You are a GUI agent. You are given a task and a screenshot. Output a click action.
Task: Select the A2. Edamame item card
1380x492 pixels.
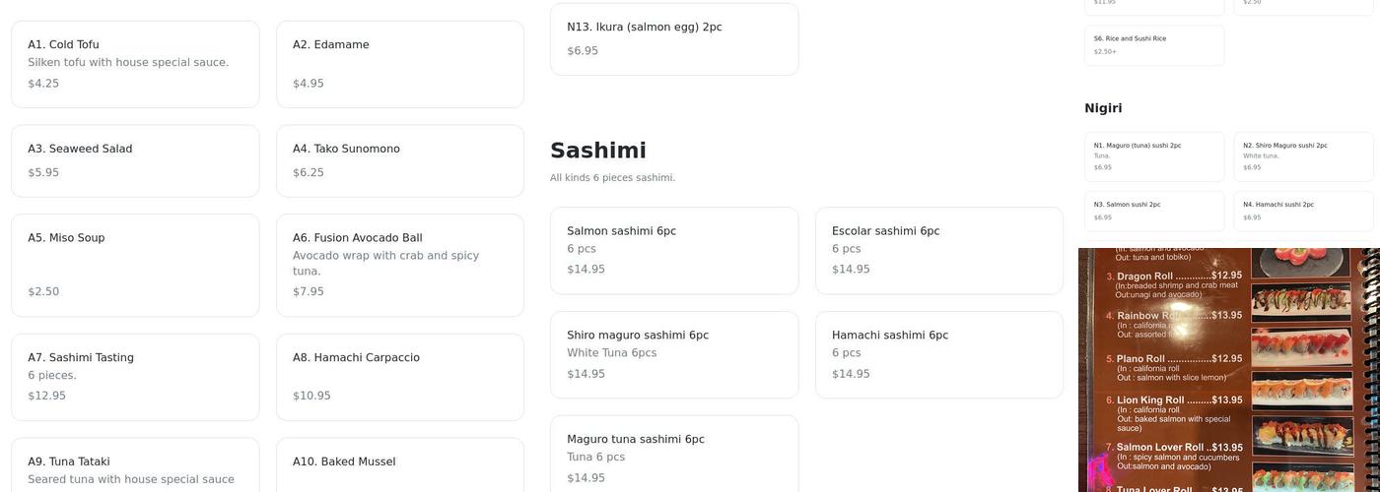tap(400, 64)
